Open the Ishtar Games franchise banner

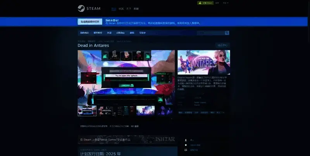click(x=127, y=139)
